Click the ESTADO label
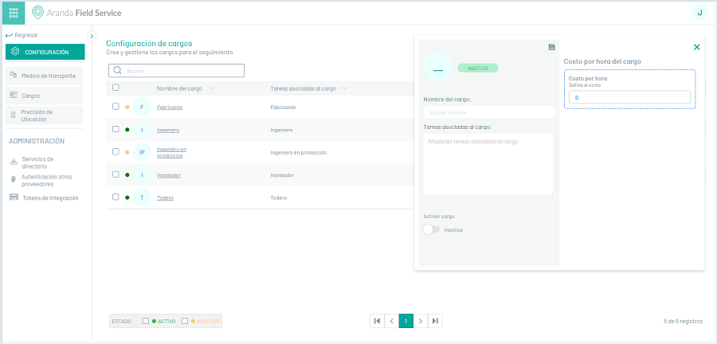 tap(122, 321)
